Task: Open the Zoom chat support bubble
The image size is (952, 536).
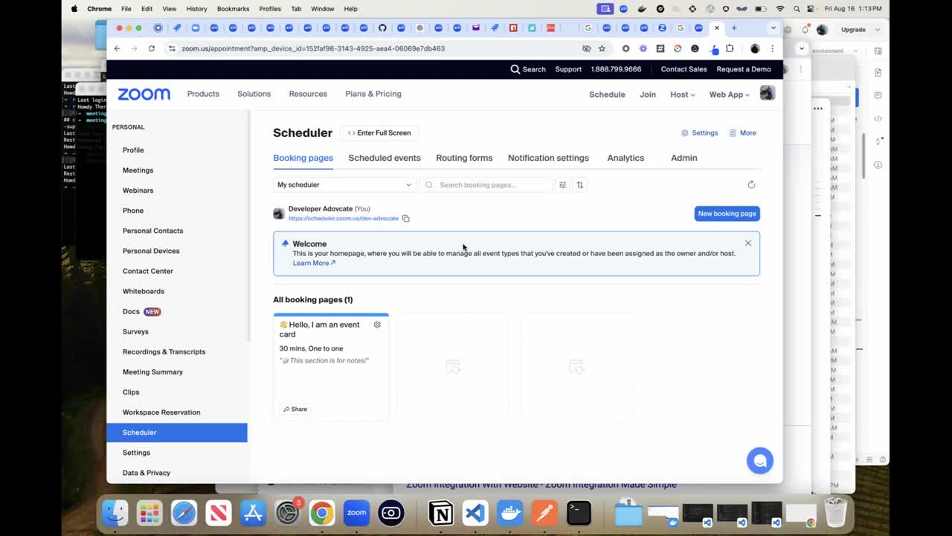Action: point(760,461)
